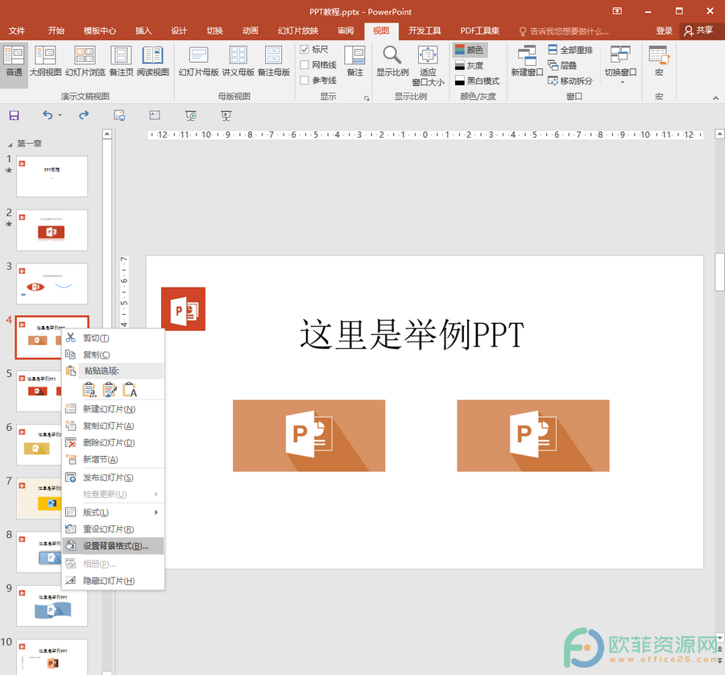Screen dimensions: 725x675
Task: Paste as text only icon
Action: [130, 390]
